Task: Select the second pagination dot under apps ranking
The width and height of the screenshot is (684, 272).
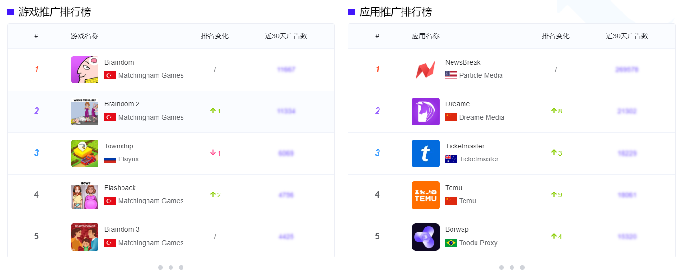Action: pyautogui.click(x=512, y=267)
